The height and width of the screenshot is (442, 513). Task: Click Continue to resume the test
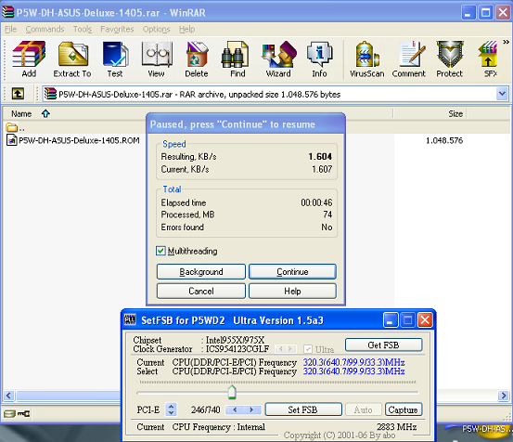pyautogui.click(x=292, y=272)
